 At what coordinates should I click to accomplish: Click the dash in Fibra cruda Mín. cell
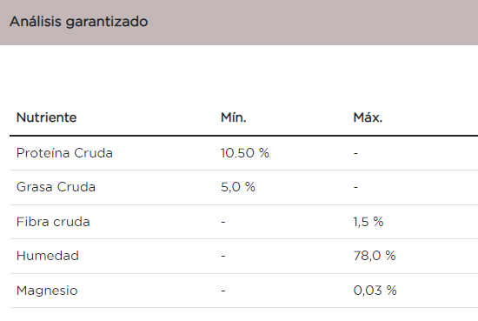[223, 222]
